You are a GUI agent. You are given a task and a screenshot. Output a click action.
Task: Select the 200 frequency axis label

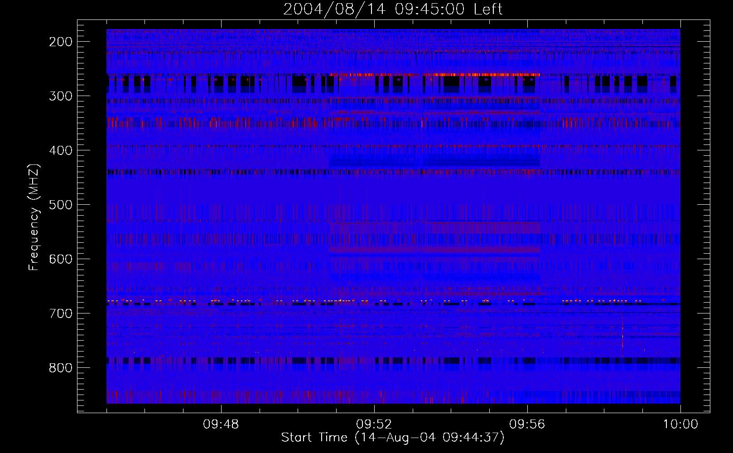point(61,42)
